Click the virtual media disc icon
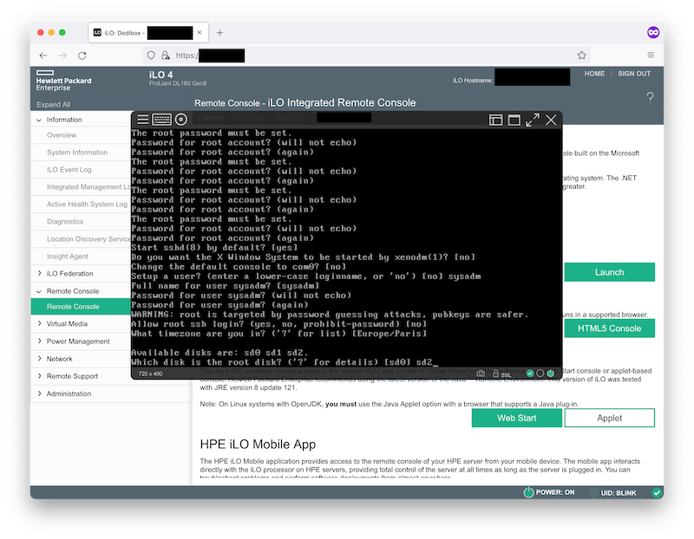 click(x=181, y=120)
